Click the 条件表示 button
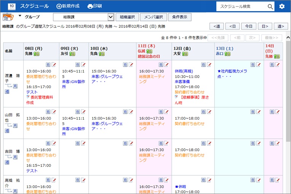The width and height of the screenshot is (291, 194). tap(179, 17)
